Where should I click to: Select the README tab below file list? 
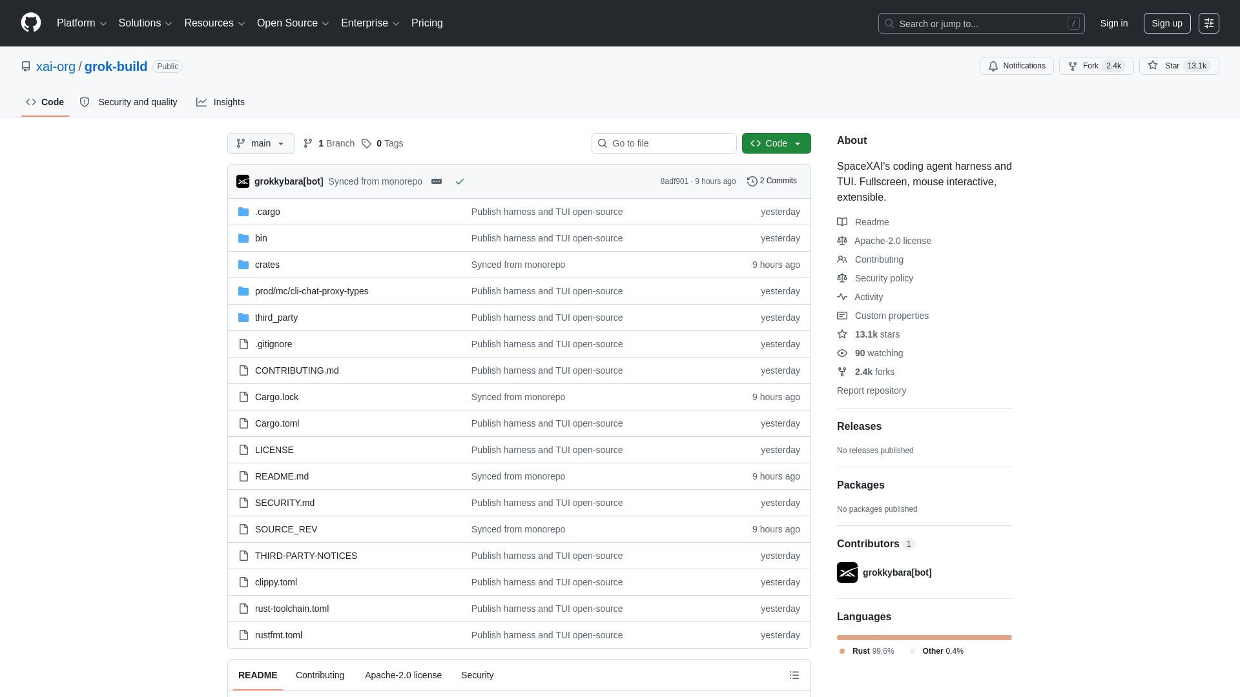coord(258,675)
